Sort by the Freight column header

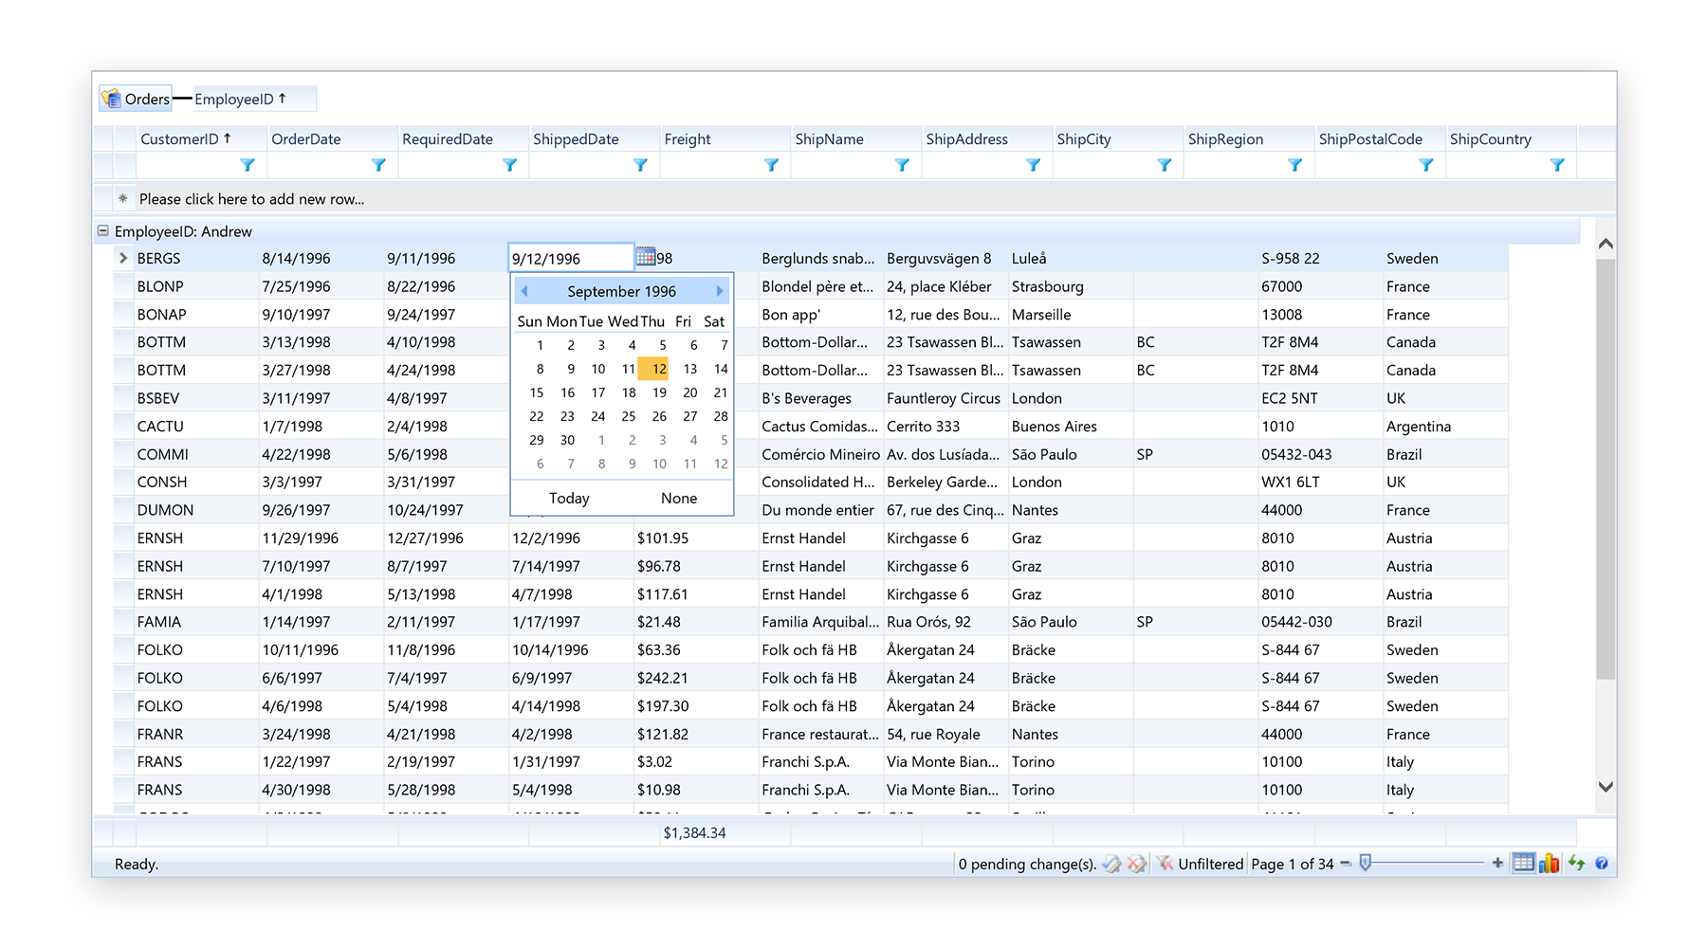(x=688, y=139)
